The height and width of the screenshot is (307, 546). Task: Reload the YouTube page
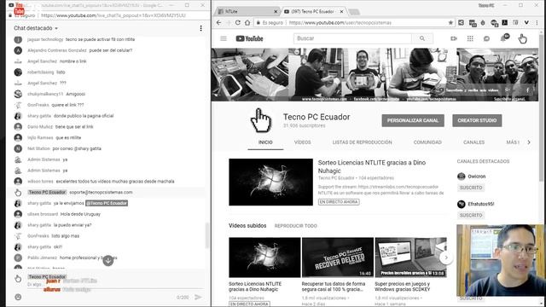238,23
